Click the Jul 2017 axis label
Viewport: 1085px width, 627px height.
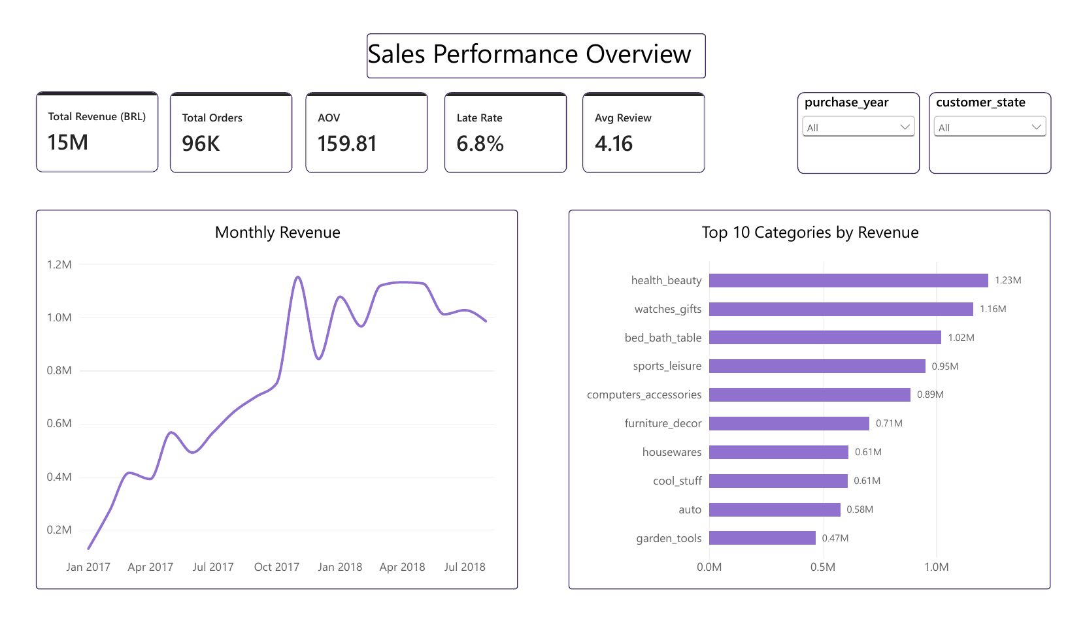coord(213,567)
